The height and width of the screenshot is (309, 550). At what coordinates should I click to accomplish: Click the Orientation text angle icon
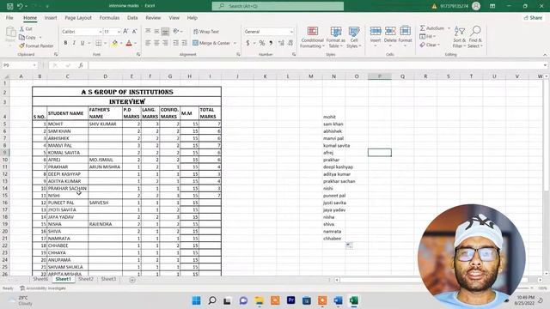point(176,32)
